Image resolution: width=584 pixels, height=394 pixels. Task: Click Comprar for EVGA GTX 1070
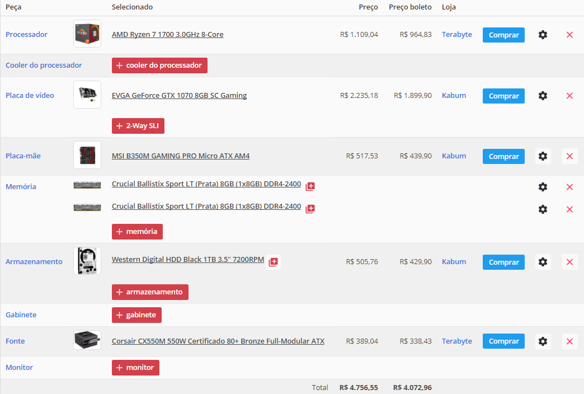pos(503,96)
